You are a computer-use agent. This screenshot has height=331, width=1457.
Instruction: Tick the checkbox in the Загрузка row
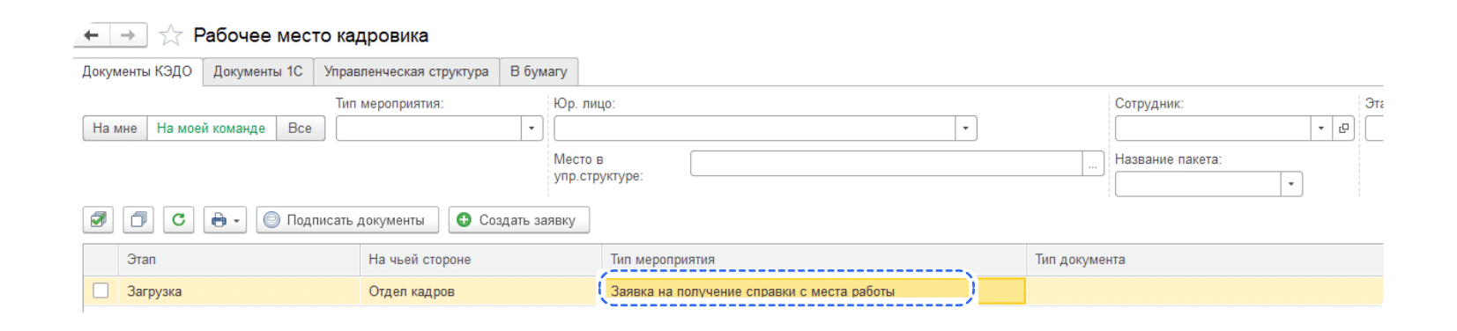[100, 291]
